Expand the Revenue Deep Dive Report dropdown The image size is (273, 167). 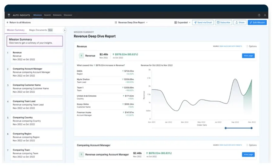(131, 22)
